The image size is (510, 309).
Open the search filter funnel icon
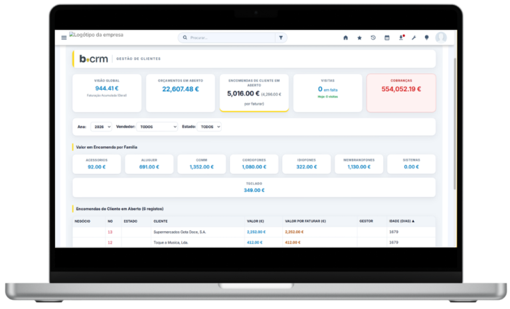point(281,38)
